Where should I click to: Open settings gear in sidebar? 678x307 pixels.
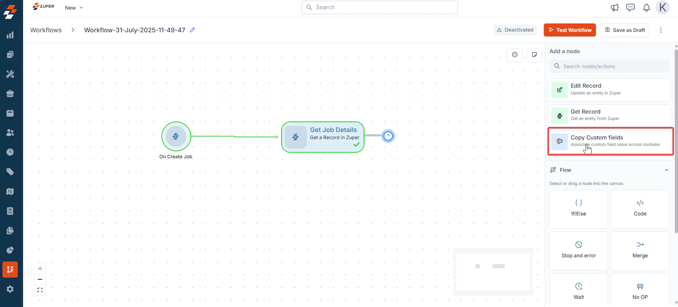click(x=10, y=289)
